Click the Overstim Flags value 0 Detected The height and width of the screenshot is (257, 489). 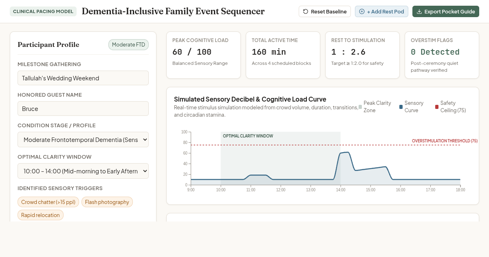coord(435,52)
